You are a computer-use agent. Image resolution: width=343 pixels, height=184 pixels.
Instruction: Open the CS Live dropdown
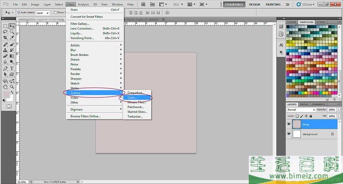(305, 4)
